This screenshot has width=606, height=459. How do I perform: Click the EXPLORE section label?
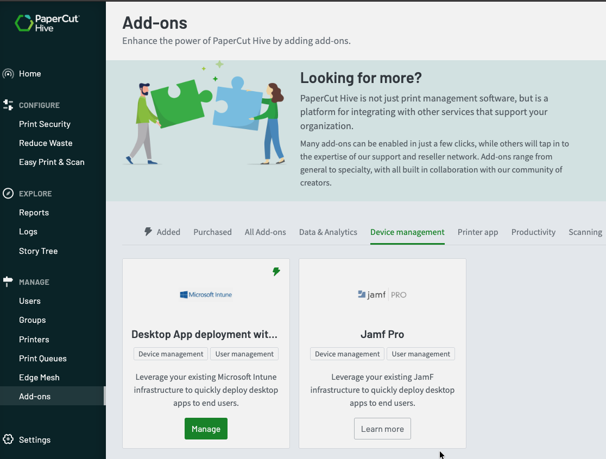(35, 194)
